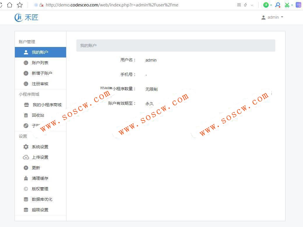This screenshot has height=227, width=303.
Task: Open 回收站 menu item
Action: (40, 115)
